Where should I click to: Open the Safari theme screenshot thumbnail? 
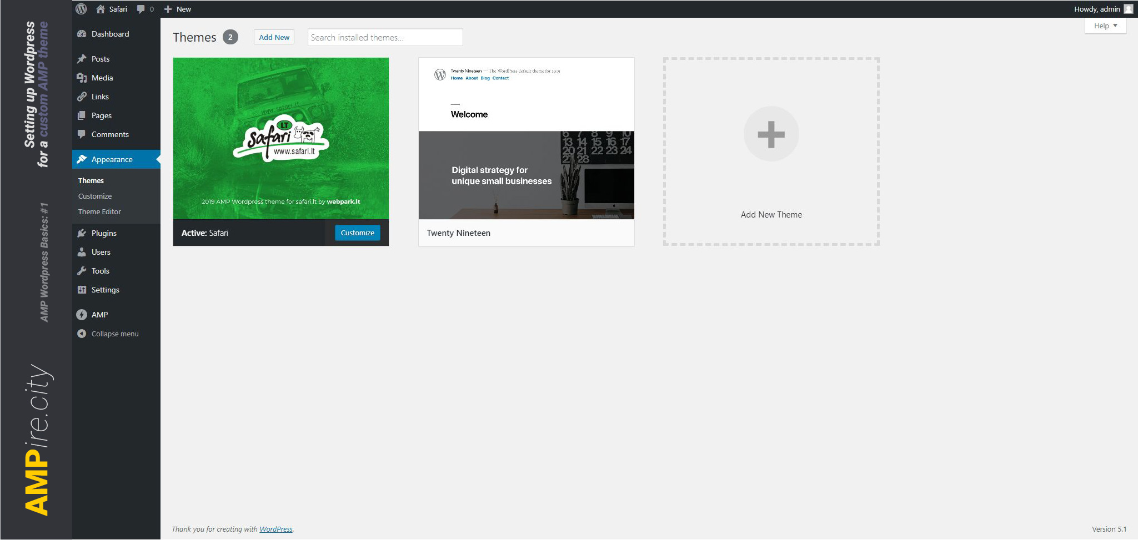(281, 139)
